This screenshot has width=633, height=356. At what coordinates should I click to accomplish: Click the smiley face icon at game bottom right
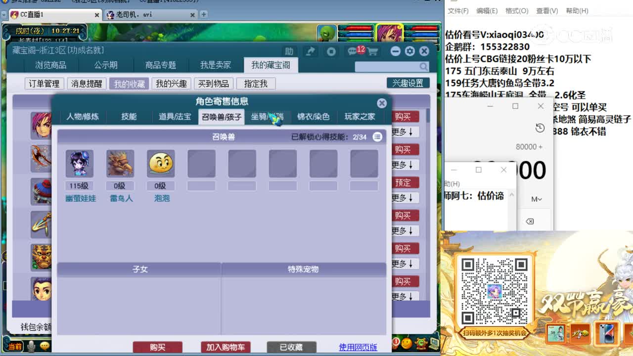tap(407, 342)
